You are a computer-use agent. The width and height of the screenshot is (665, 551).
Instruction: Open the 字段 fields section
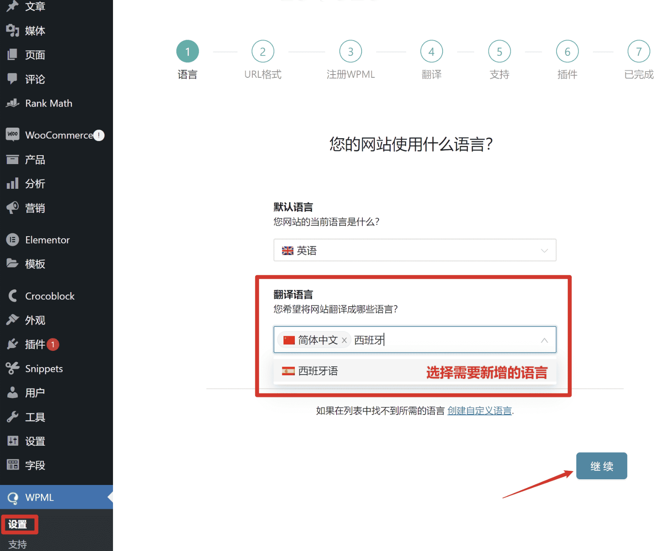tap(35, 465)
